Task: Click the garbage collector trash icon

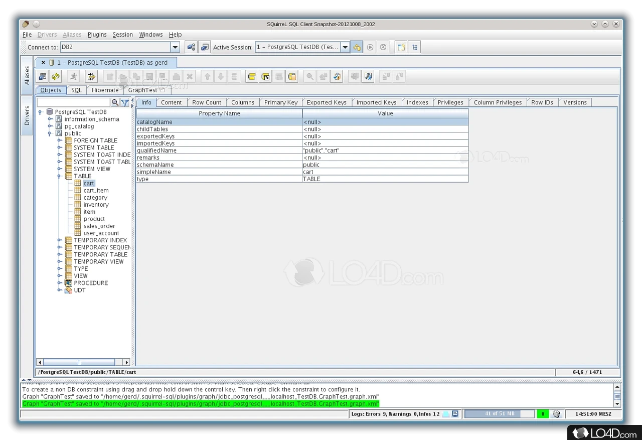Action: click(556, 414)
